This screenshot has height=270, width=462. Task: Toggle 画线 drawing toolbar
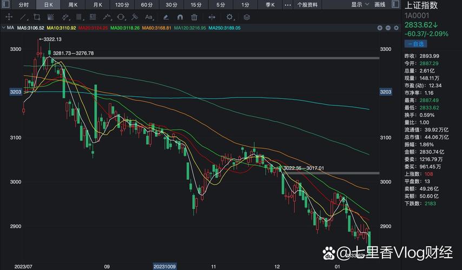(380, 4)
